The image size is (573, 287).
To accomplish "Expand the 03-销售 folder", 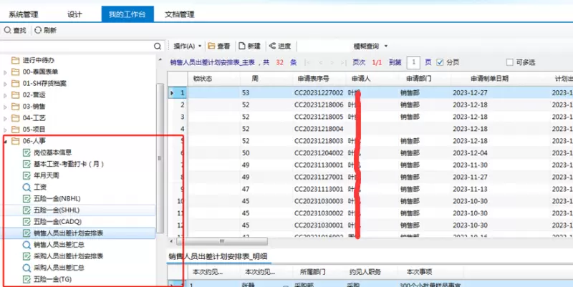I will (6, 106).
